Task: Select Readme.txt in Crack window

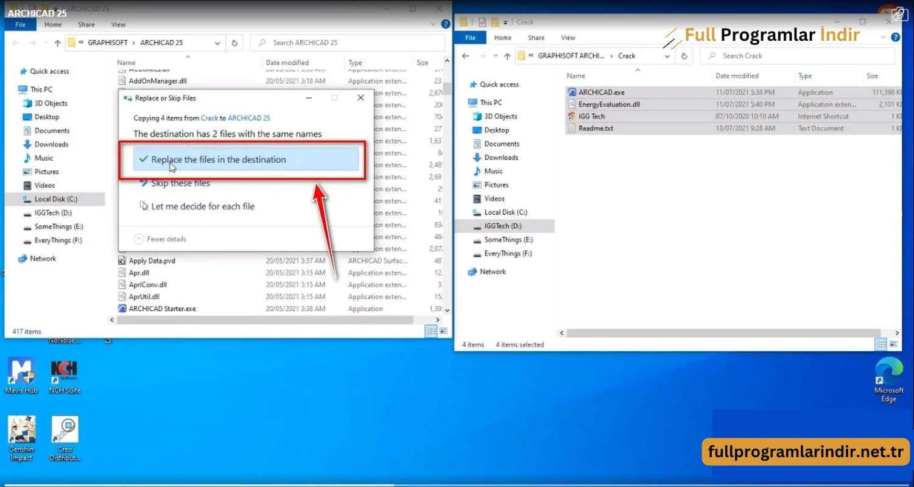Action: (596, 128)
